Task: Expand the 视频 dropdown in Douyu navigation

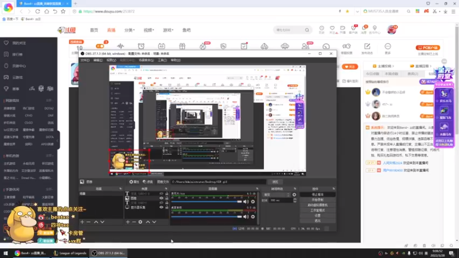Action: pos(149,30)
